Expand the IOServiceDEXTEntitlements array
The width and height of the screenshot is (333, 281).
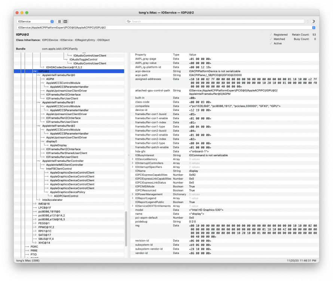tap(133, 206)
